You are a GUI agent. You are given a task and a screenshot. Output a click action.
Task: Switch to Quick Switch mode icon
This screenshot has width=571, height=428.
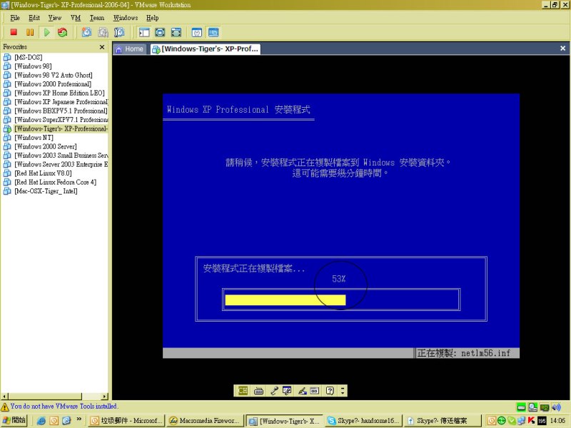[160, 32]
